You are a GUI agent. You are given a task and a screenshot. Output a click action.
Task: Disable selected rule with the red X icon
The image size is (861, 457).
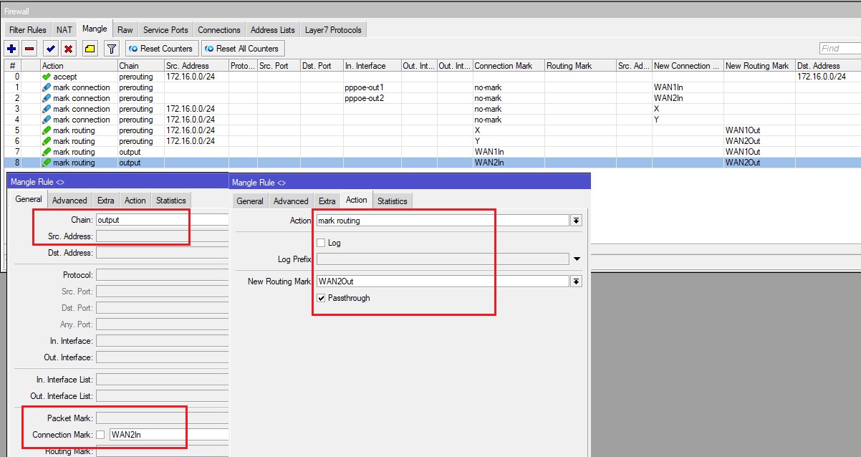[69, 49]
